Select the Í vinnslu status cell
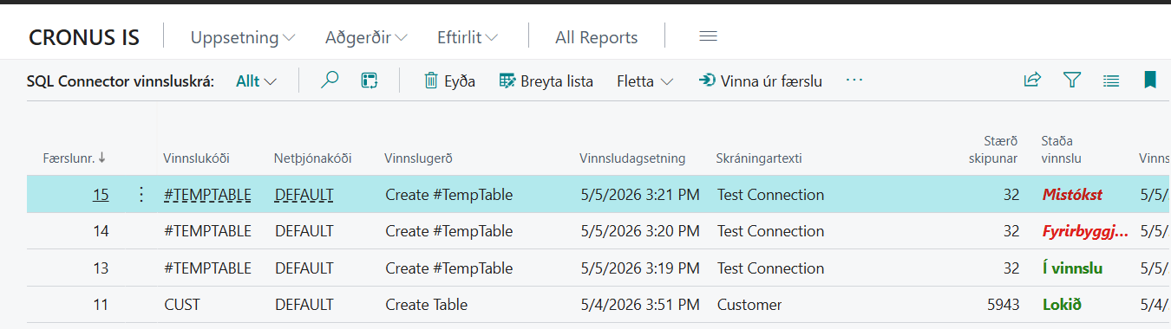Screen dimensions: 1171x329 coord(1072,268)
